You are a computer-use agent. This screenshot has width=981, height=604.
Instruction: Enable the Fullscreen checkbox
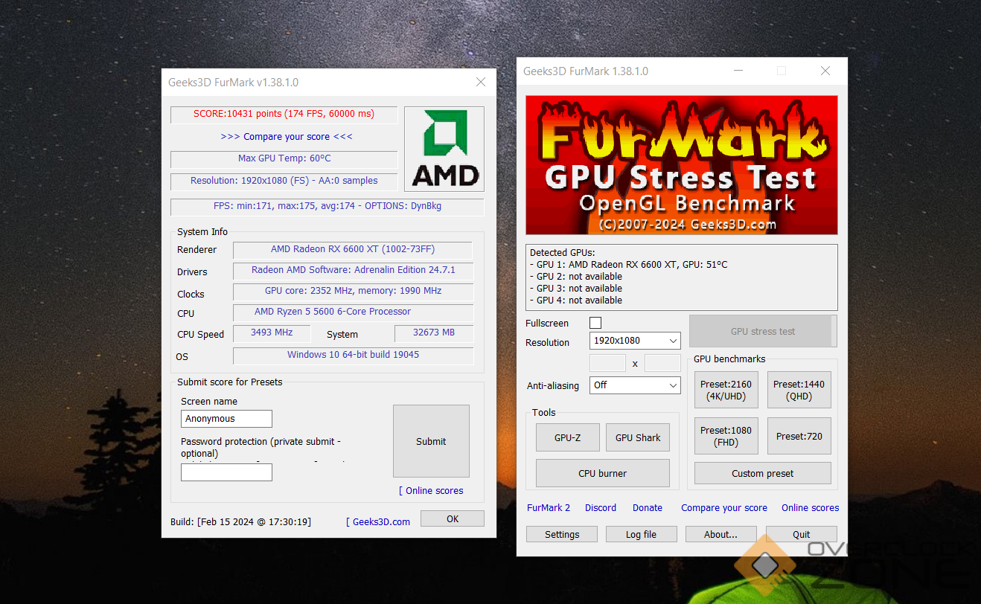(595, 323)
